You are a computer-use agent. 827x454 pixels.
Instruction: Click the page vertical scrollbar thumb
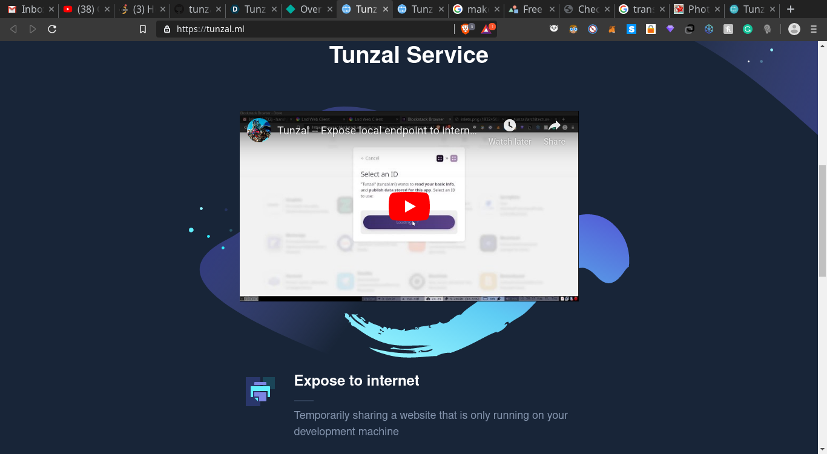(x=822, y=220)
